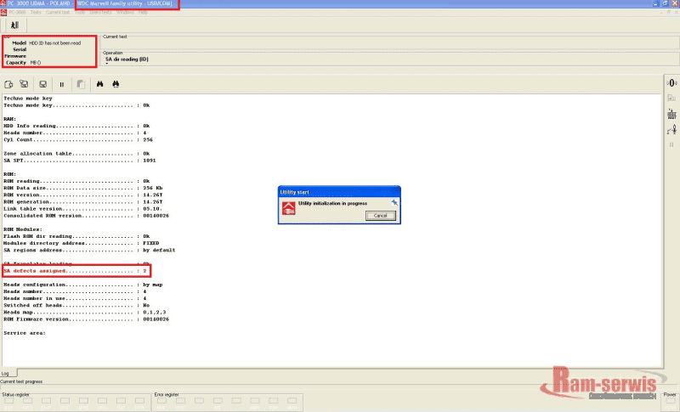Open the Tests menu

(36, 13)
